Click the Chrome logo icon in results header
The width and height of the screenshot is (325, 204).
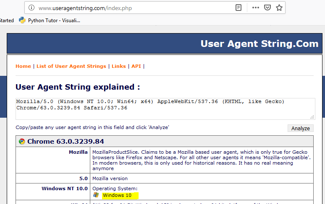tap(22, 141)
